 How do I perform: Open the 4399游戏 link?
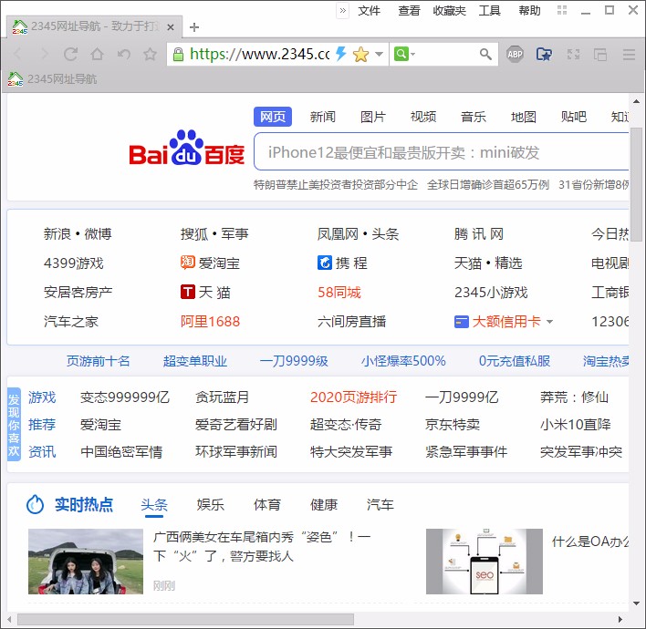74,263
